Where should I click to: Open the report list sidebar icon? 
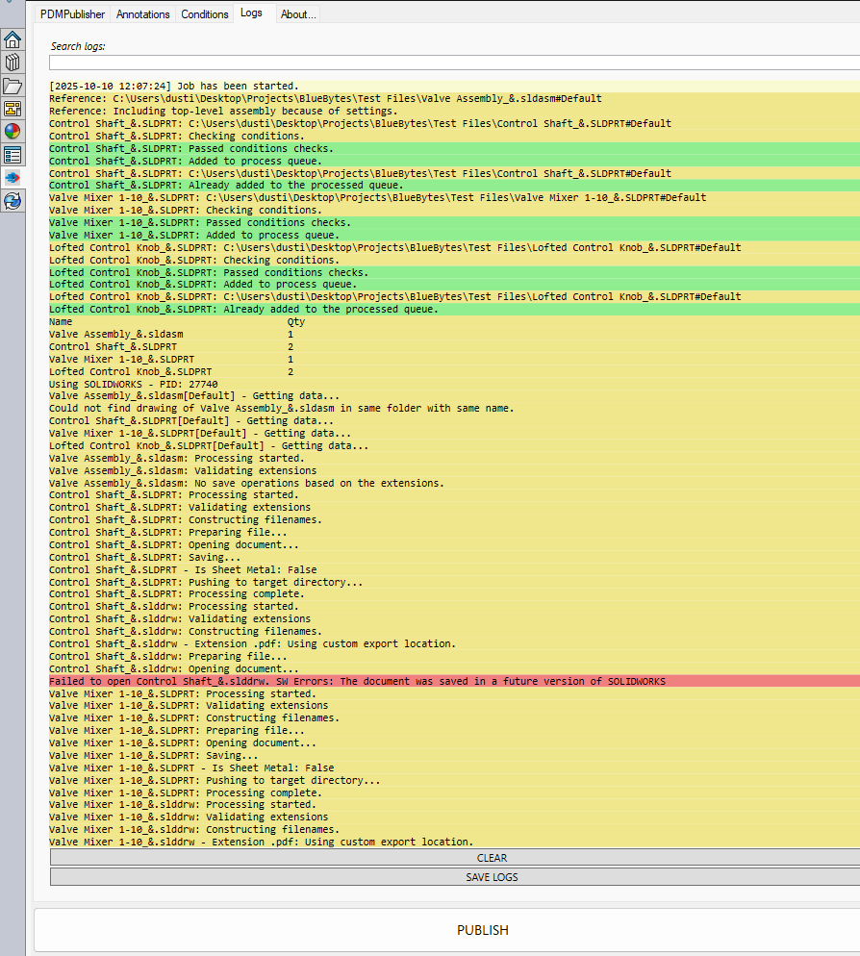pyautogui.click(x=12, y=154)
